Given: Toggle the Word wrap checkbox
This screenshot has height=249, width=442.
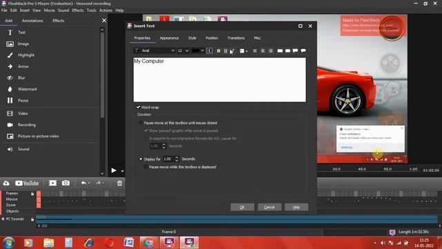Looking at the screenshot, I should click(138, 107).
